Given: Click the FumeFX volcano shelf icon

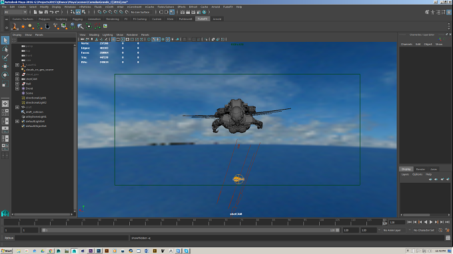Looking at the screenshot, I should (x=14, y=27).
